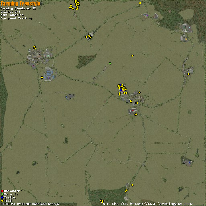206x206 pixels.
Task: Click the "Trailer" legend label
Action: 10,197
